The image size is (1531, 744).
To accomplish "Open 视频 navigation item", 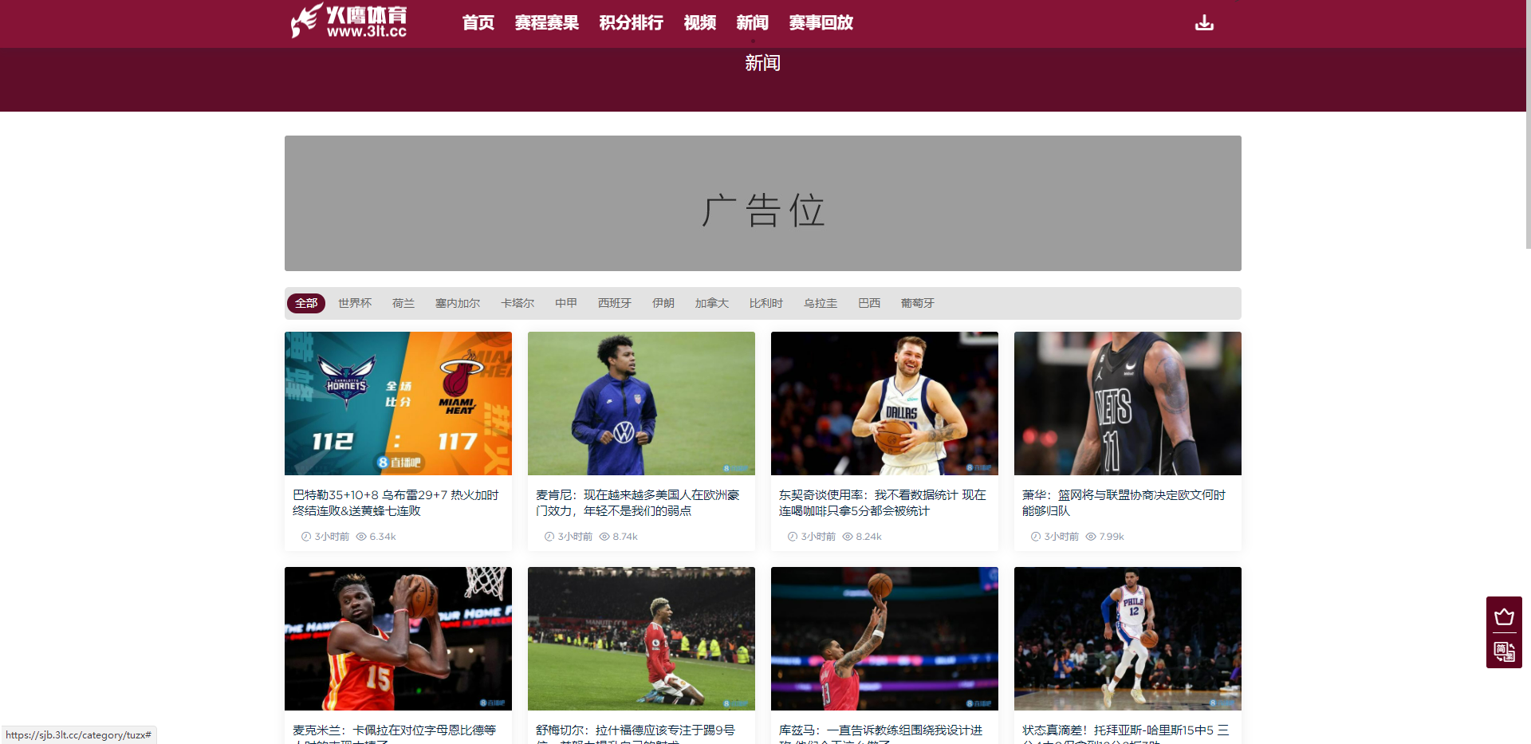I will (700, 22).
